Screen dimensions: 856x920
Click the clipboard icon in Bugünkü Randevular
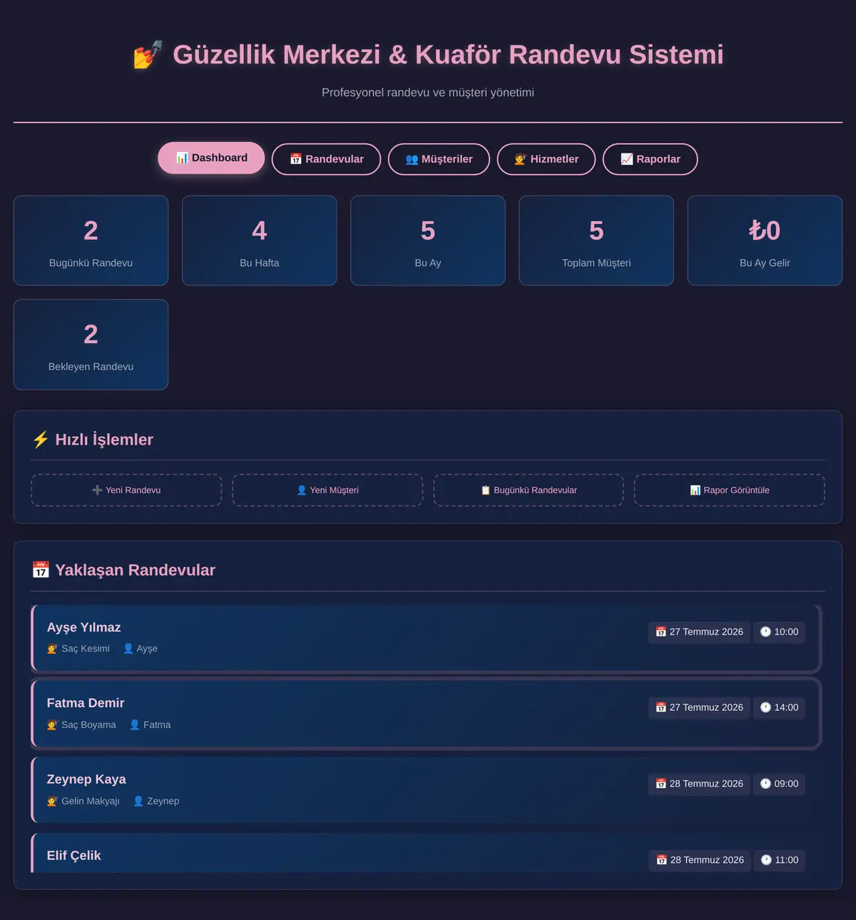coord(486,490)
